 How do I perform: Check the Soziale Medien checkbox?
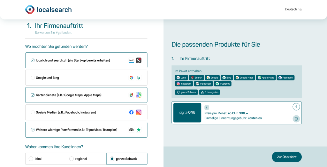[33, 112]
